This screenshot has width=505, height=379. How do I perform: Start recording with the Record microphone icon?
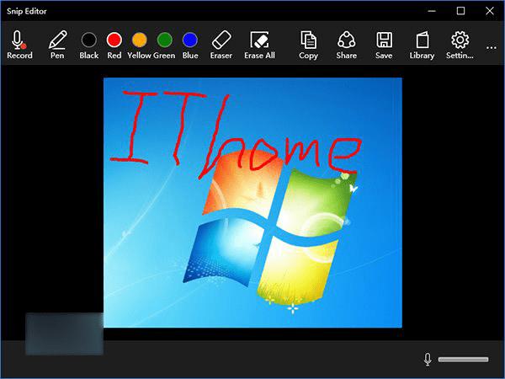(19, 45)
